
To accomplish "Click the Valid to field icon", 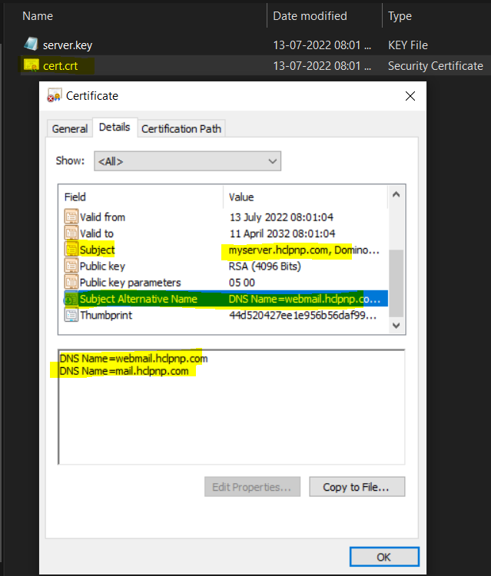I will pyautogui.click(x=71, y=233).
